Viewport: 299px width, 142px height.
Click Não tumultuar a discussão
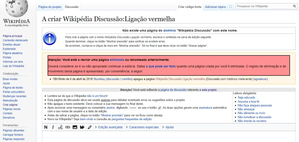click(254, 117)
